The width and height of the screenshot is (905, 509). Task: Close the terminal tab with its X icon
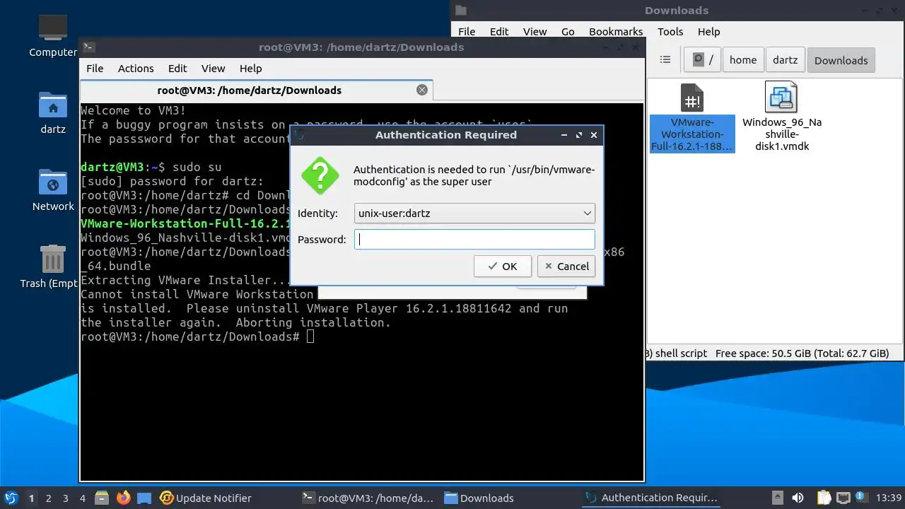[x=422, y=90]
